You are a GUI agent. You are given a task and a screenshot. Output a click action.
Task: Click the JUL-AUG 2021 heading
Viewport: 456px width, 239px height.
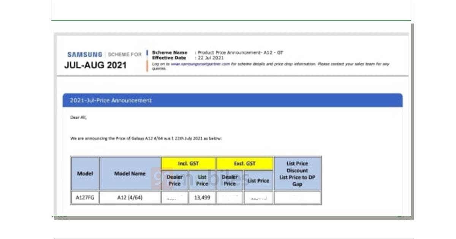[x=95, y=65]
